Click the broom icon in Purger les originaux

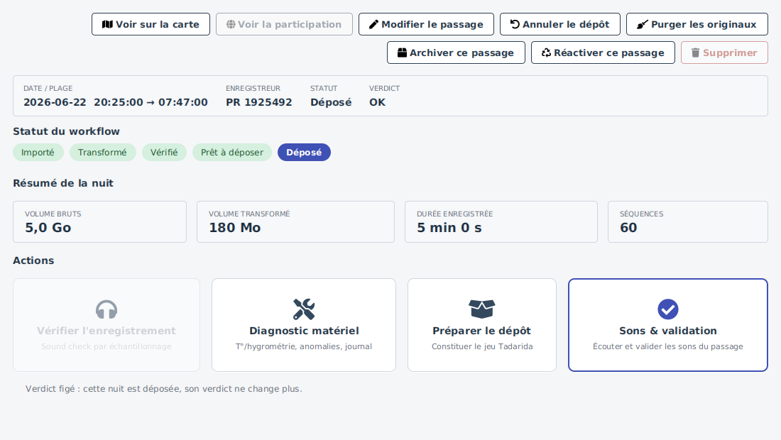pyautogui.click(x=643, y=24)
